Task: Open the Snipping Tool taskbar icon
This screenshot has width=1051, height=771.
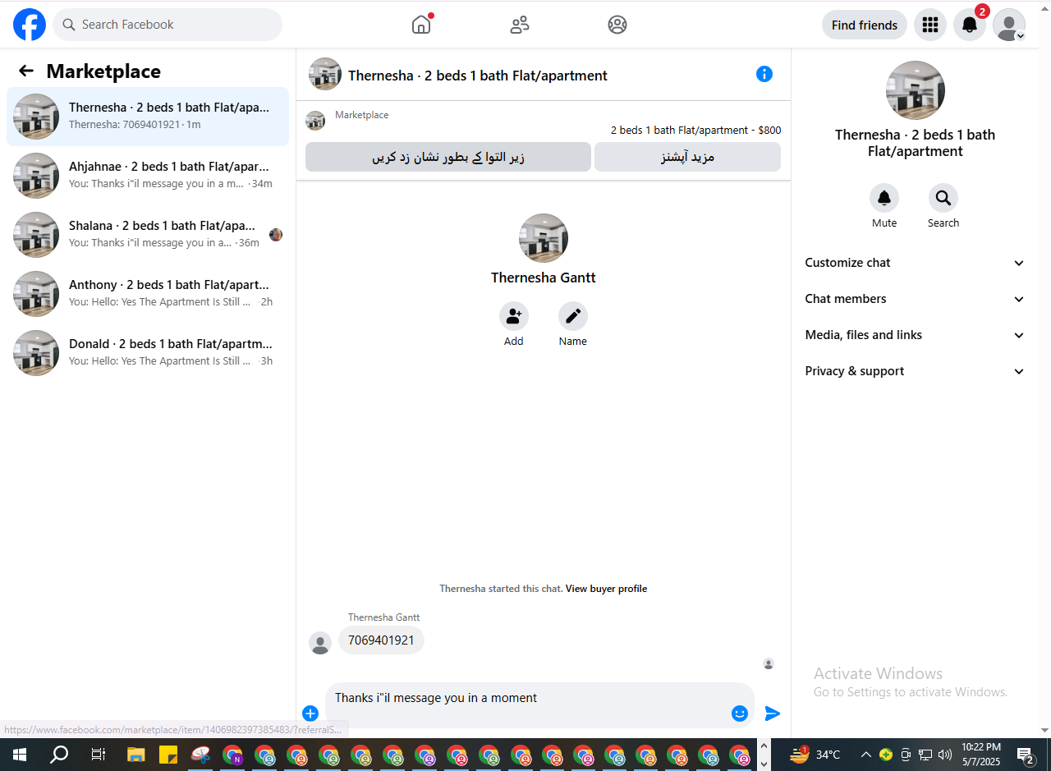Action: (x=200, y=755)
